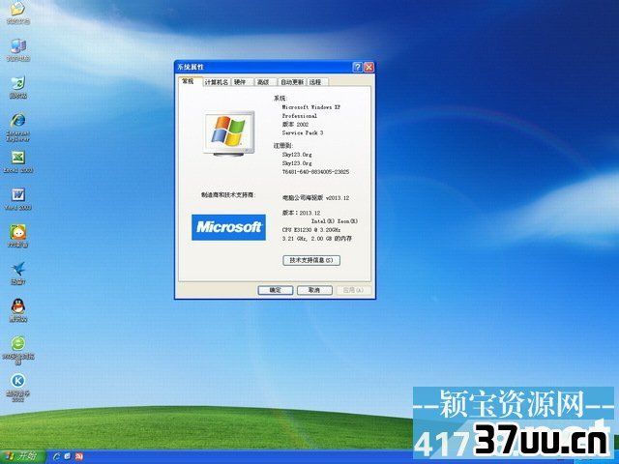Select the Xunlei blue bird desktop icon
This screenshot has height=464, width=619.
coord(18,273)
